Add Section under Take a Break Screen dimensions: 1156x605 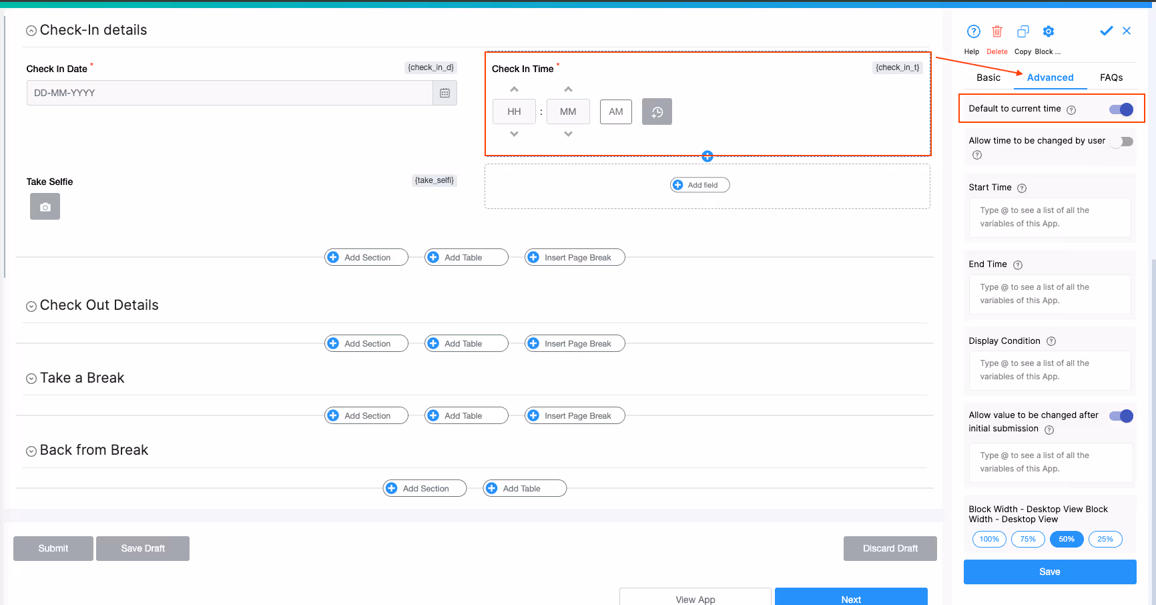[x=366, y=415]
